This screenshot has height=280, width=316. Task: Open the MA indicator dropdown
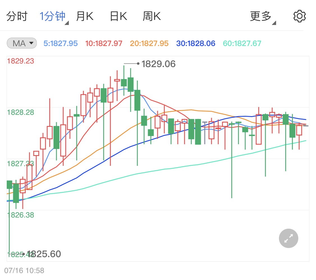(22, 43)
